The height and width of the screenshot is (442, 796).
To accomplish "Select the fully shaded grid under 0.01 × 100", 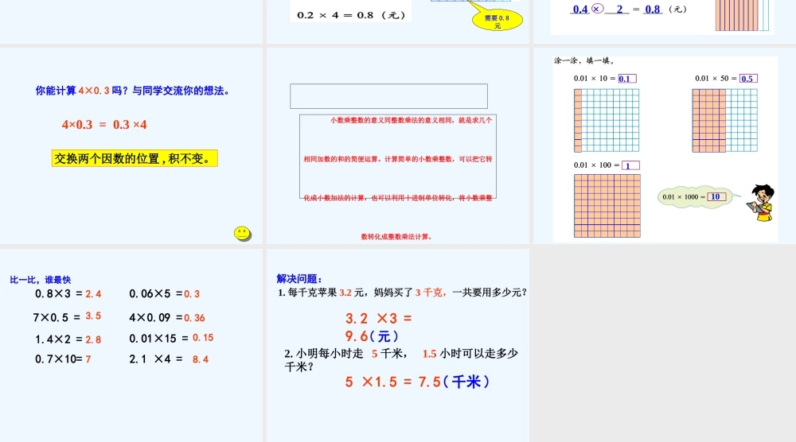I will point(607,206).
